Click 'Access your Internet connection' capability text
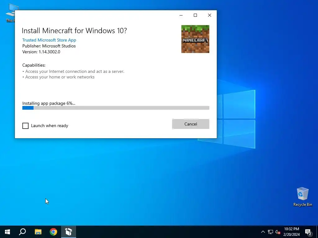This screenshot has width=318, height=238. pos(75,71)
